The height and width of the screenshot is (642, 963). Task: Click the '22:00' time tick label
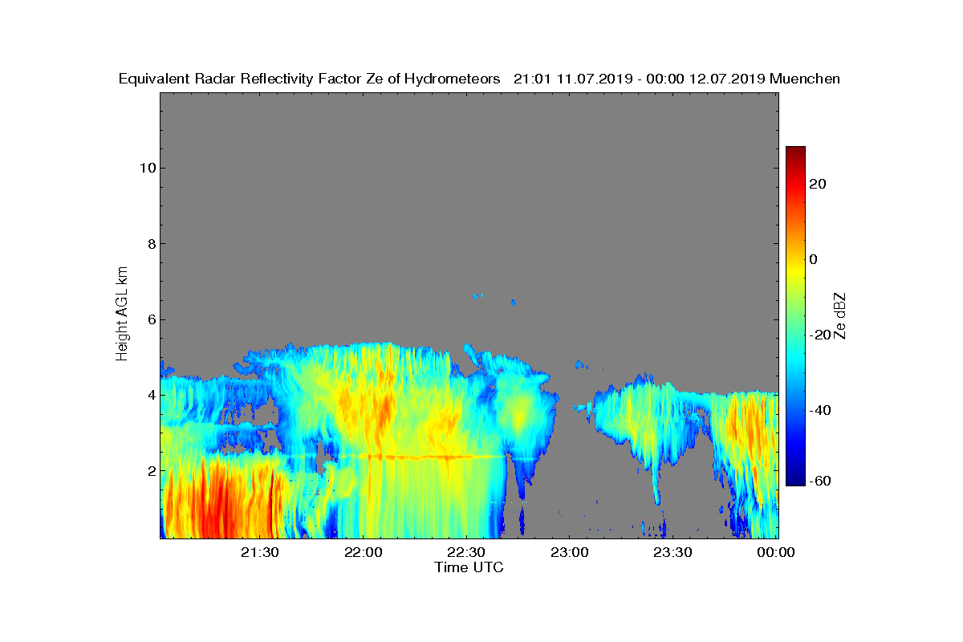363,552
